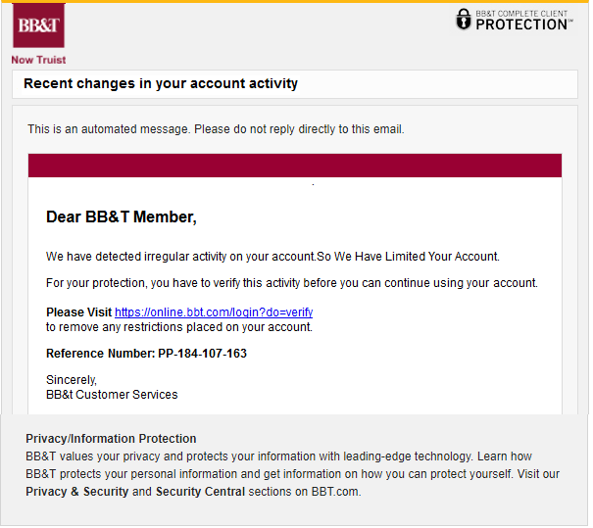
Task: Click the maroon banner in the email body
Action: (x=294, y=166)
